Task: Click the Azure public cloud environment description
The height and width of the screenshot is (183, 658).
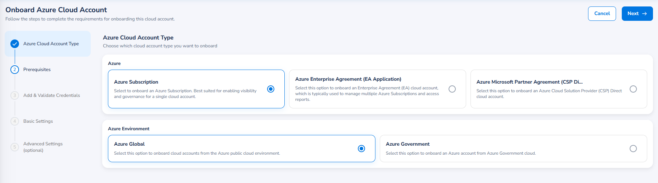Action: [197, 154]
